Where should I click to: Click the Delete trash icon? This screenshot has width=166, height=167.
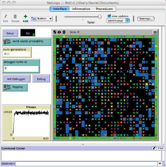[15, 17]
